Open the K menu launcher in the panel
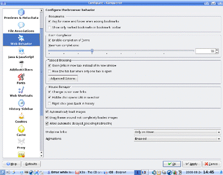The image size is (223, 175). click(x=2, y=172)
